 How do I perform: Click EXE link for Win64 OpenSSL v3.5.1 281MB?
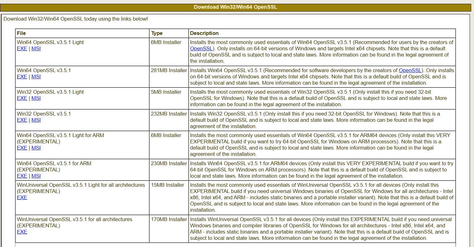22,77
